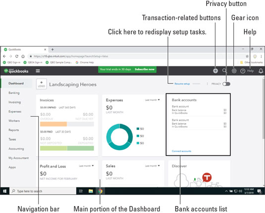265x213 pixels.
Task: Reload the page in Chrome
Action: (x=17, y=56)
